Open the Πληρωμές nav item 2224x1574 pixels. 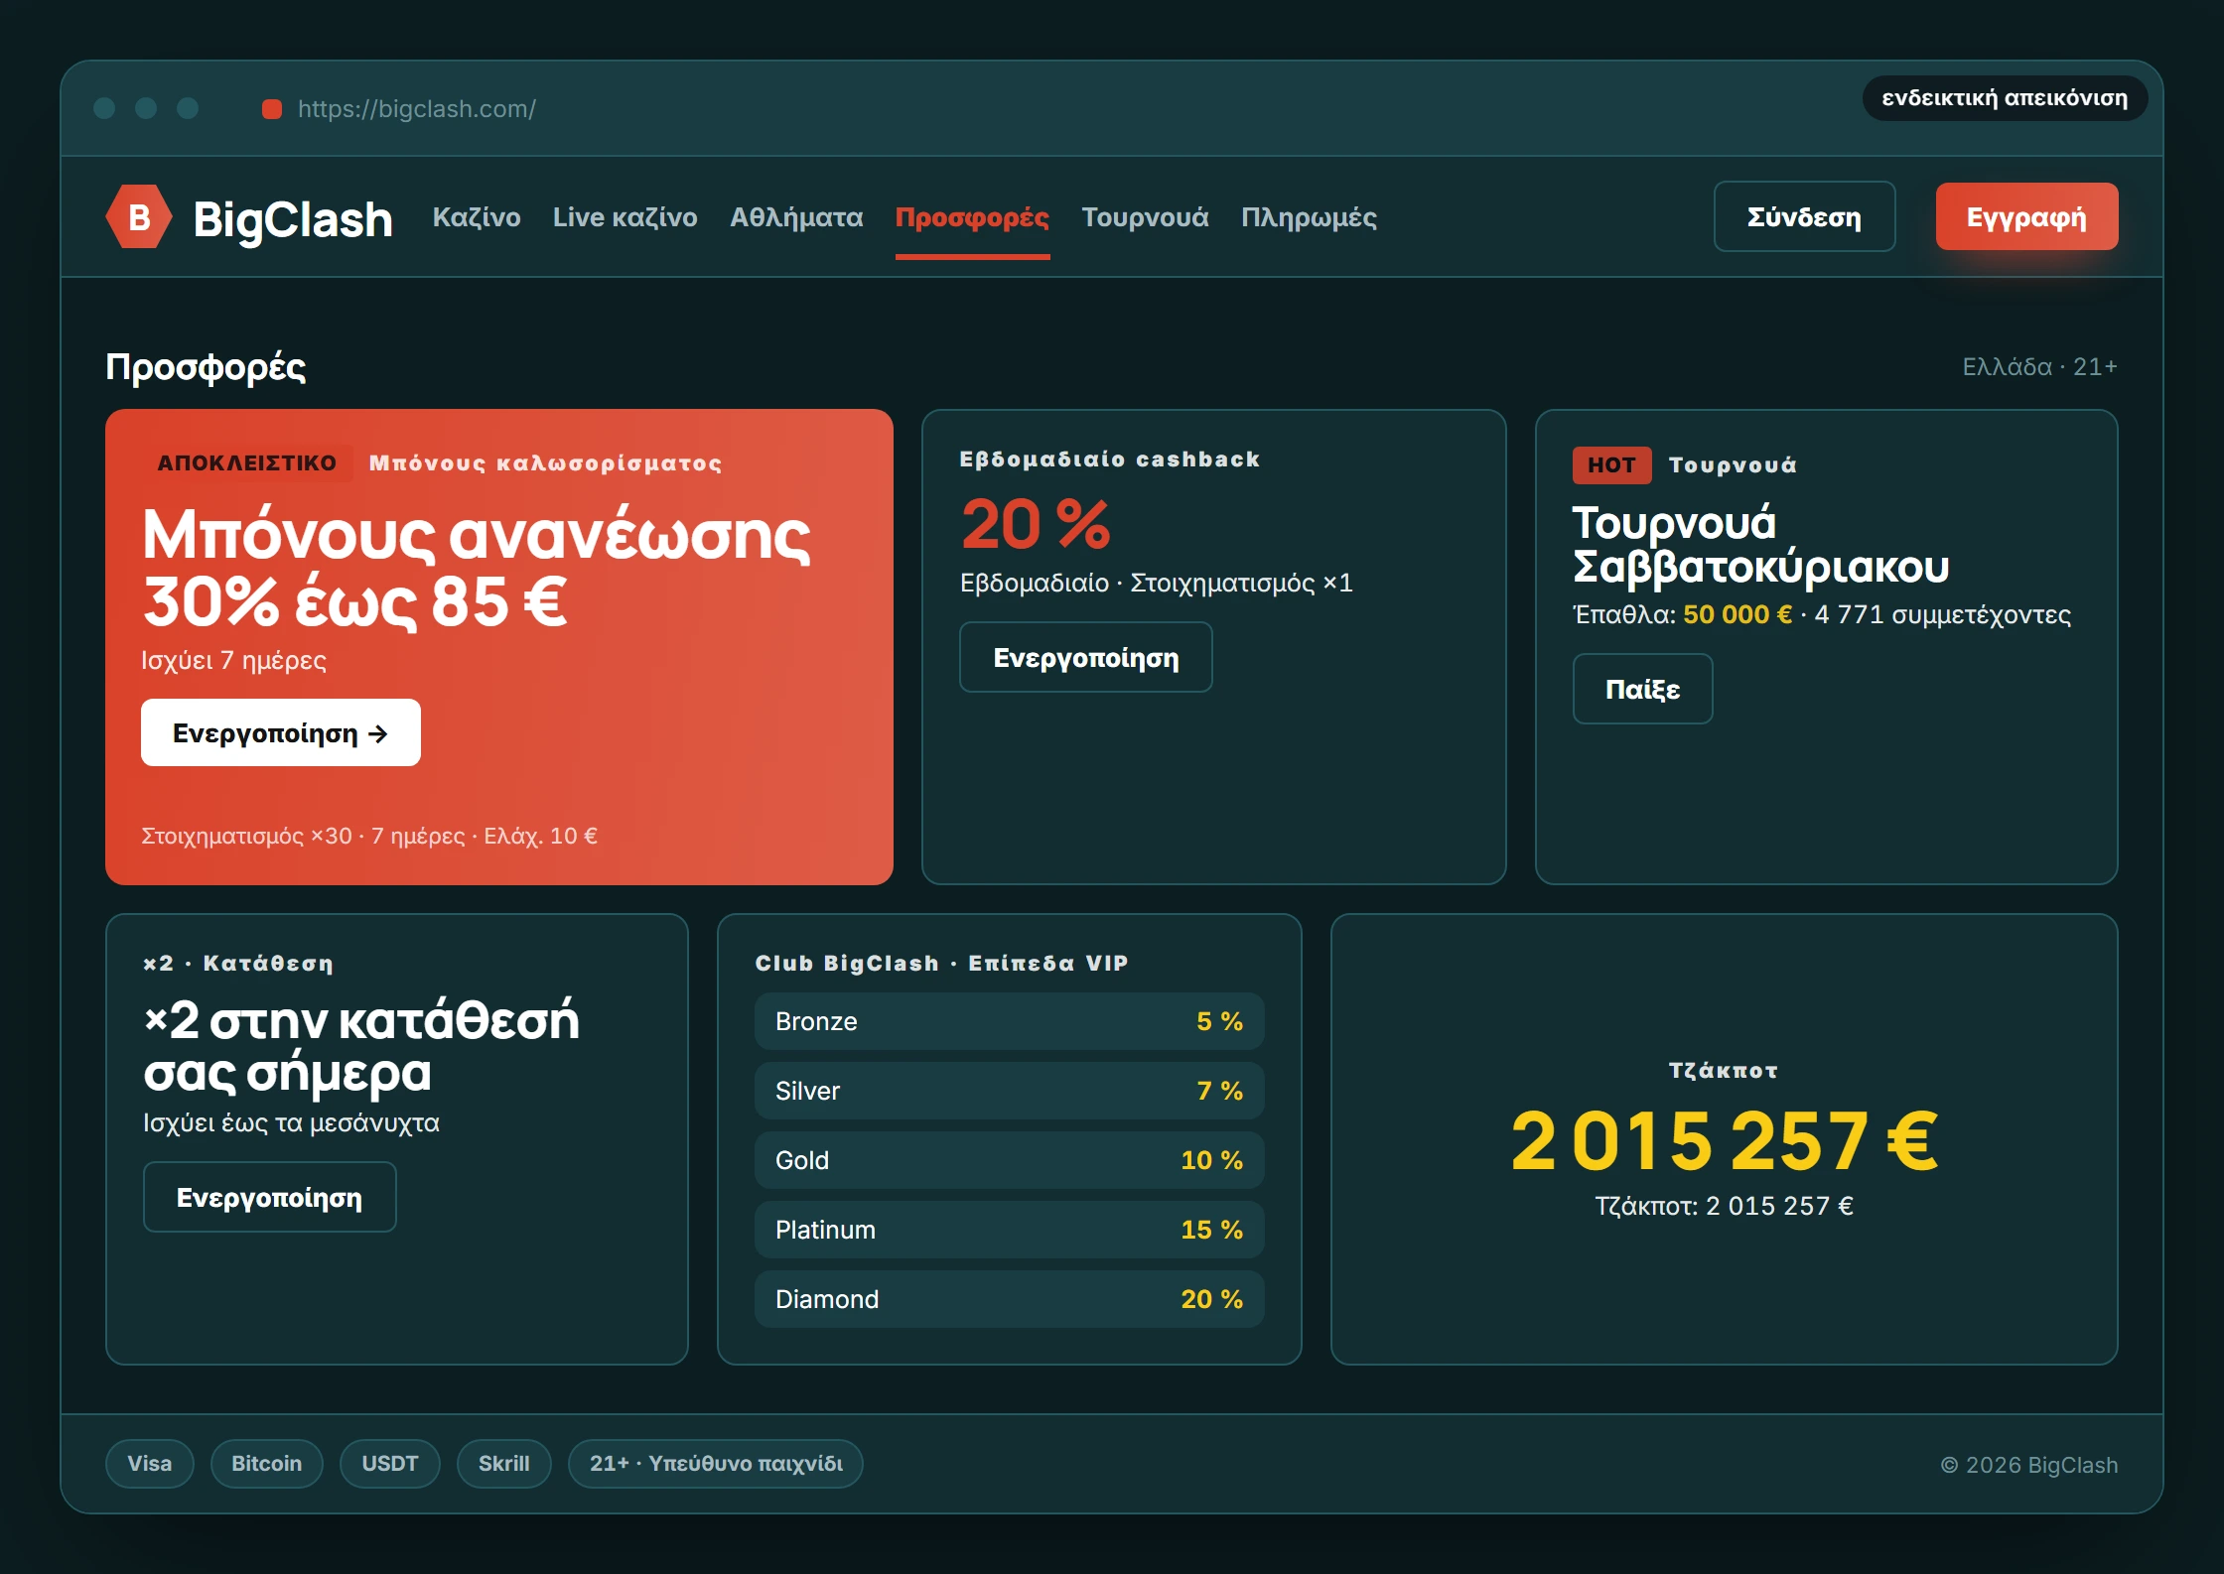click(x=1309, y=217)
